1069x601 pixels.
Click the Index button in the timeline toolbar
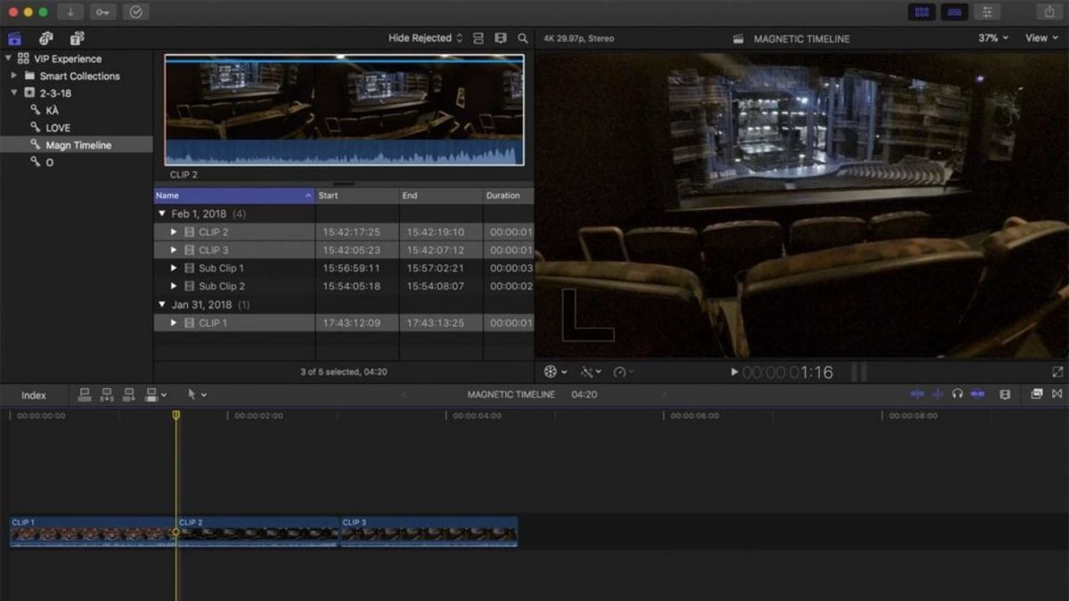click(32, 394)
